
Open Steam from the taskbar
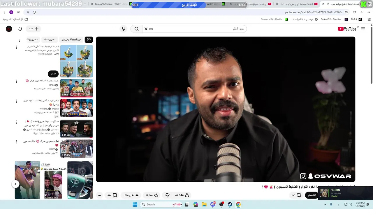coord(230,204)
